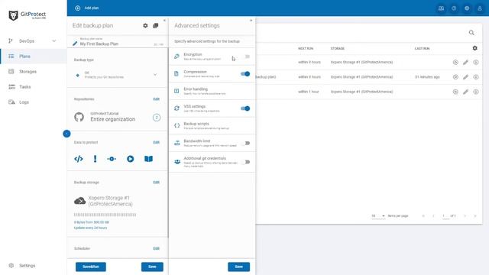Sort by NEXT RUN column header

[x=306, y=49]
